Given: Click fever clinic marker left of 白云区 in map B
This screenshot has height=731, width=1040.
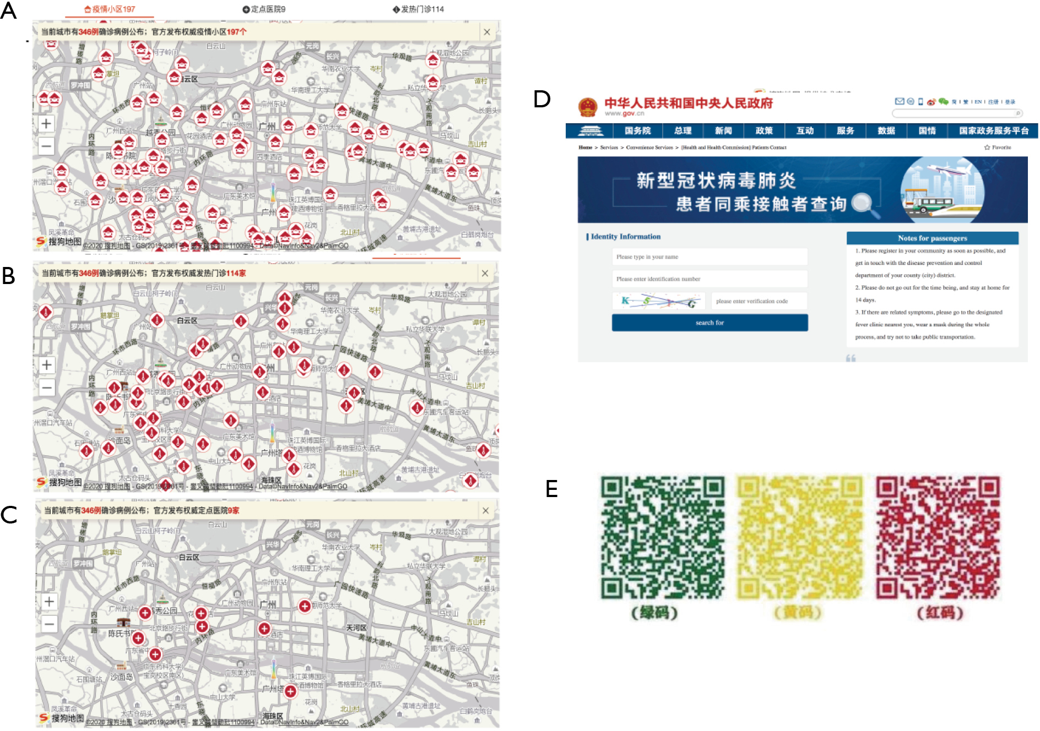Looking at the screenshot, I should [157, 320].
